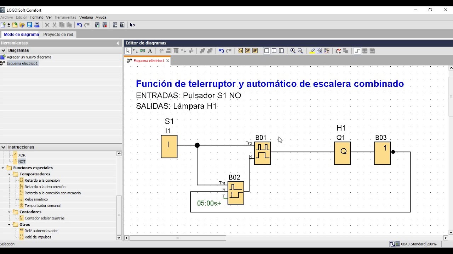Toggle split into two windows view
The width and height of the screenshot is (453, 254).
274,51
